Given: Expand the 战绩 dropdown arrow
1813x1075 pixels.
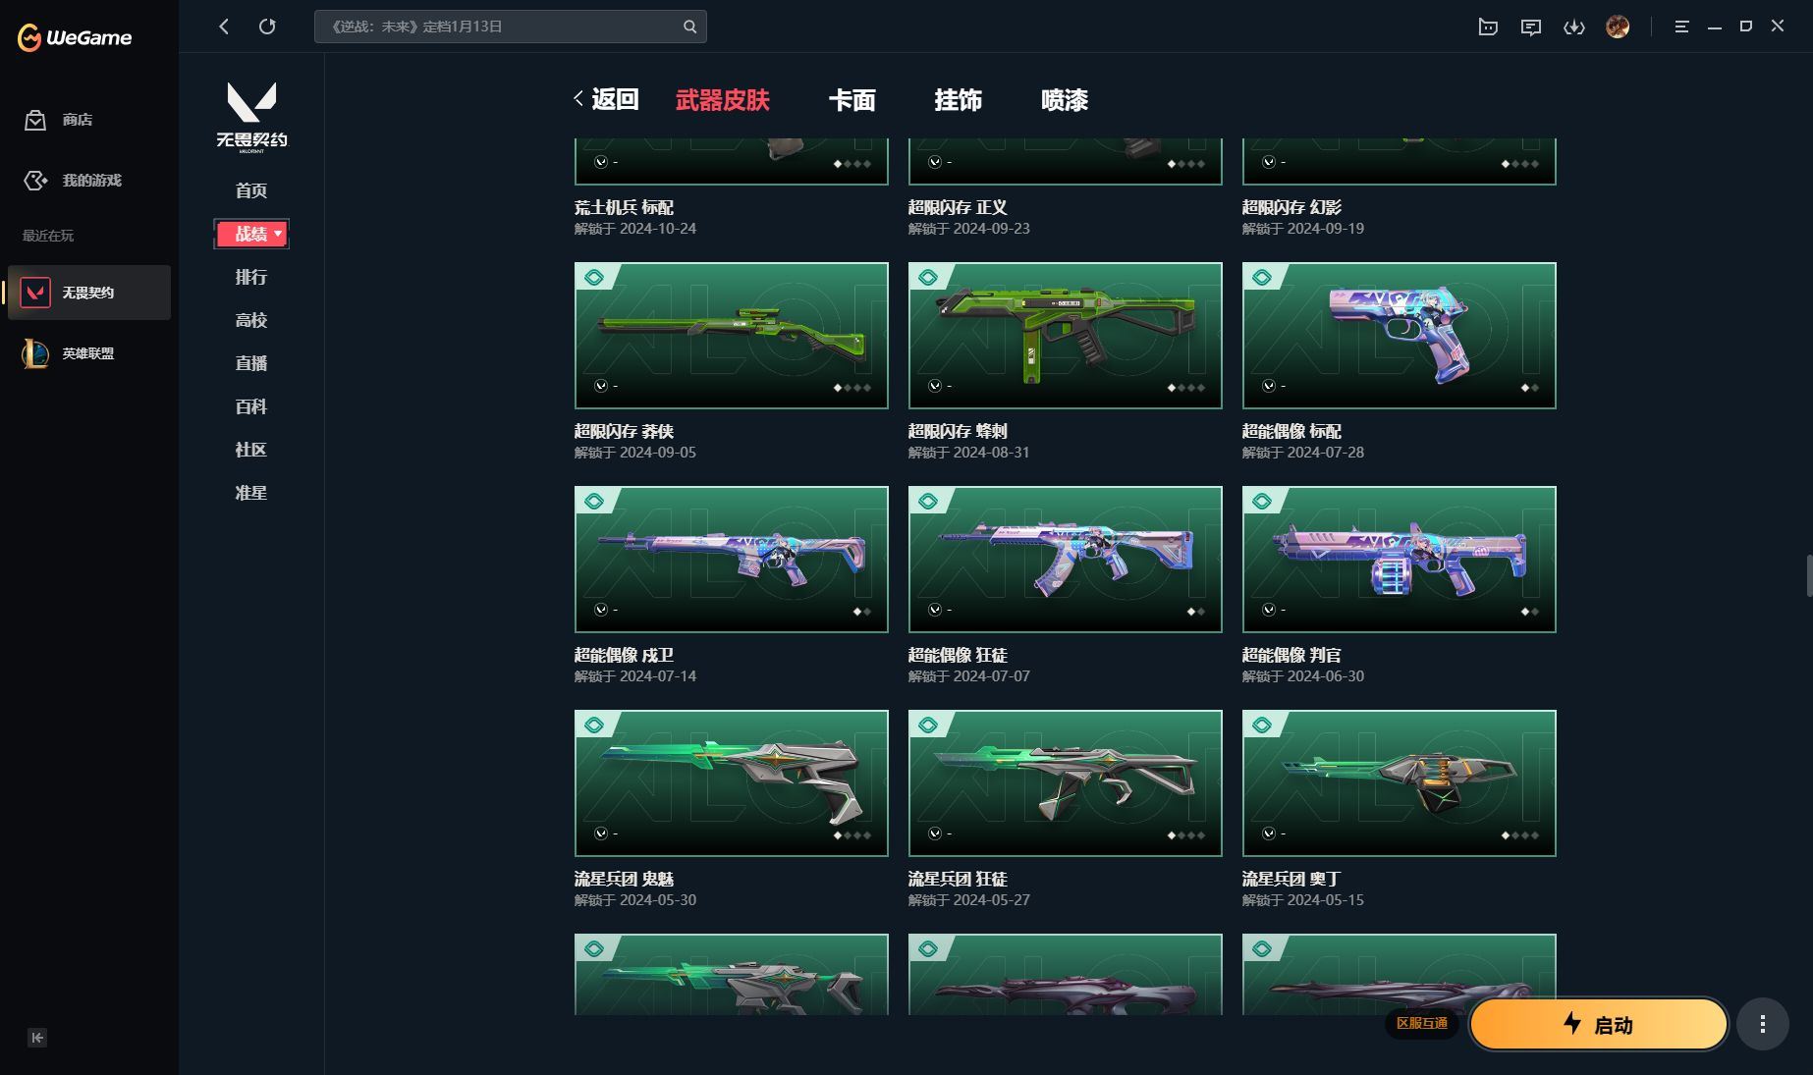Looking at the screenshot, I should pyautogui.click(x=278, y=234).
